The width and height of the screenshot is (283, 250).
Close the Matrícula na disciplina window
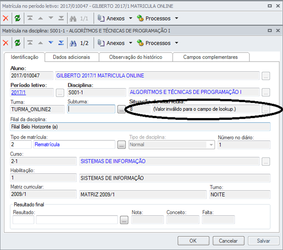click(278, 31)
